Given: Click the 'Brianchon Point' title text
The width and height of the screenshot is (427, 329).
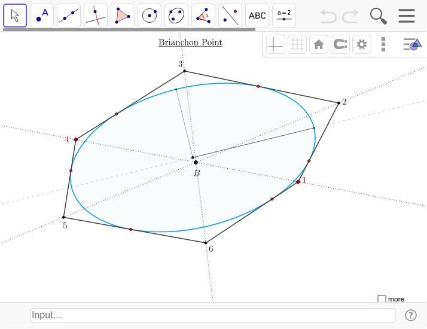Looking at the screenshot, I should click(x=190, y=42).
